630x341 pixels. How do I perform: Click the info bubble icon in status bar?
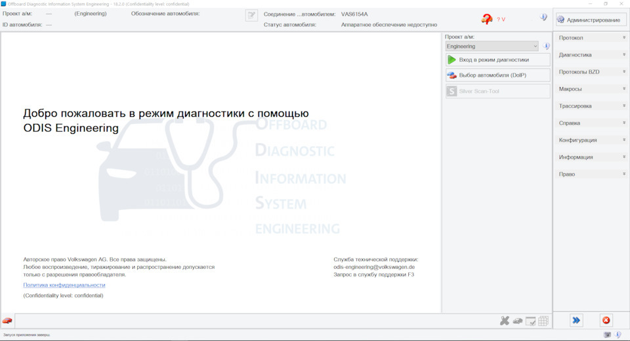click(x=618, y=334)
